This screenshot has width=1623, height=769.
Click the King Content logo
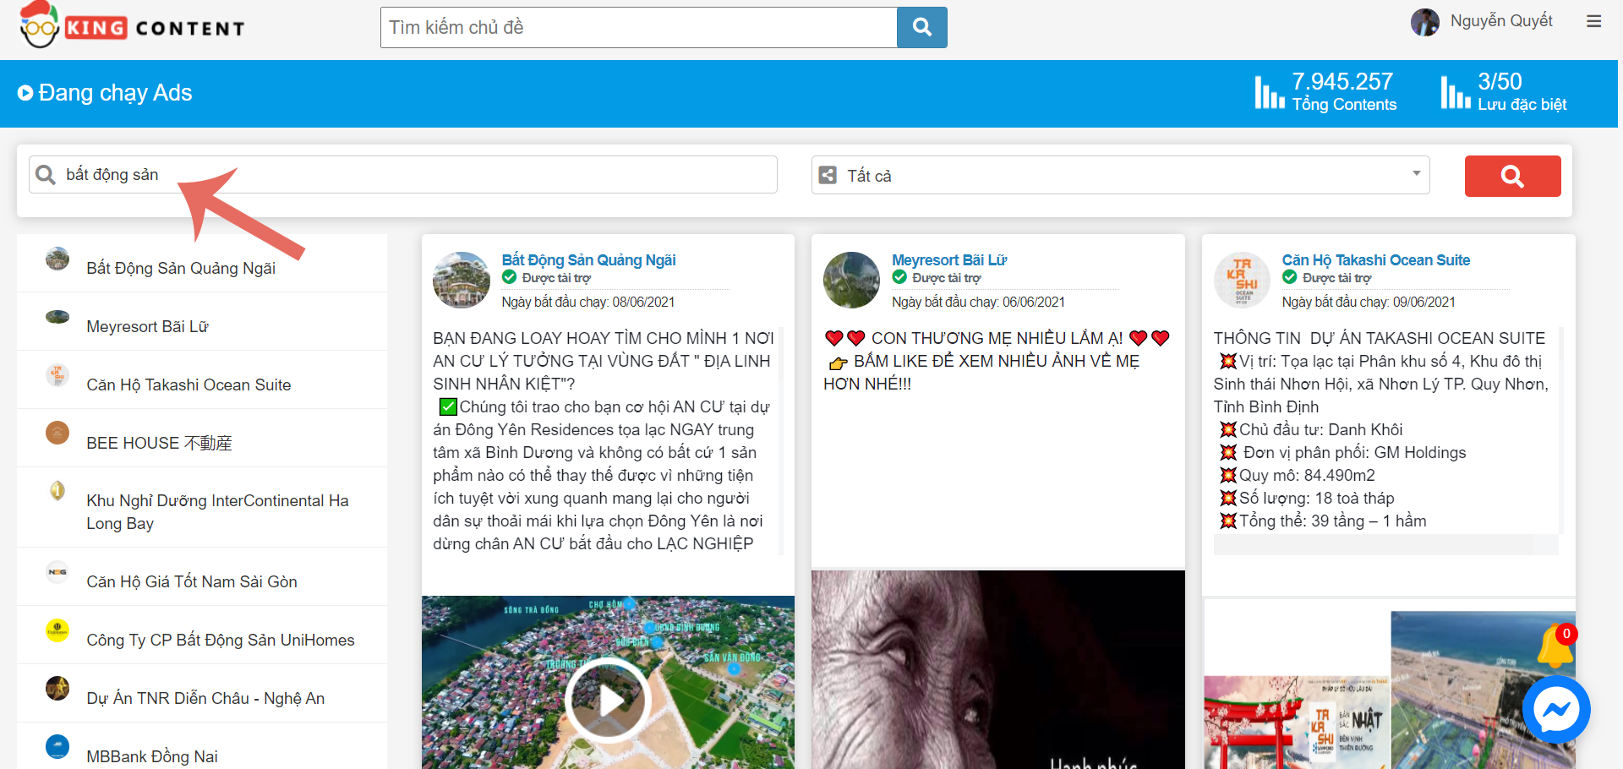pyautogui.click(x=132, y=25)
